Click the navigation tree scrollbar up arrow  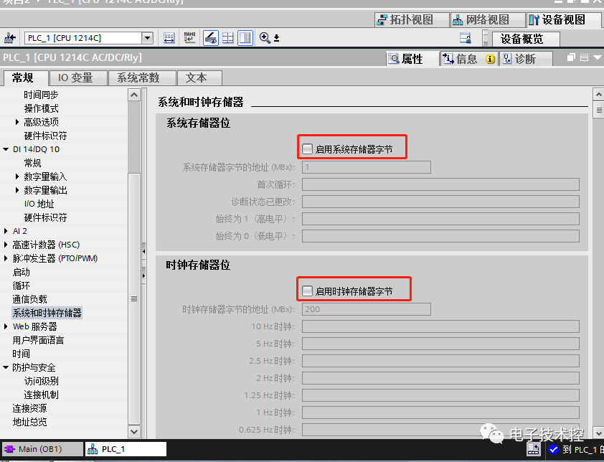(x=134, y=95)
